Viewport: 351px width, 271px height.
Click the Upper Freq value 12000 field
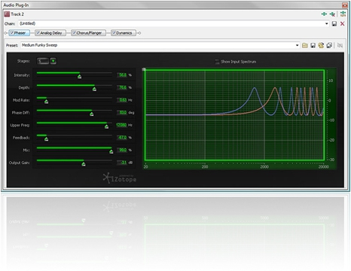click(x=121, y=125)
